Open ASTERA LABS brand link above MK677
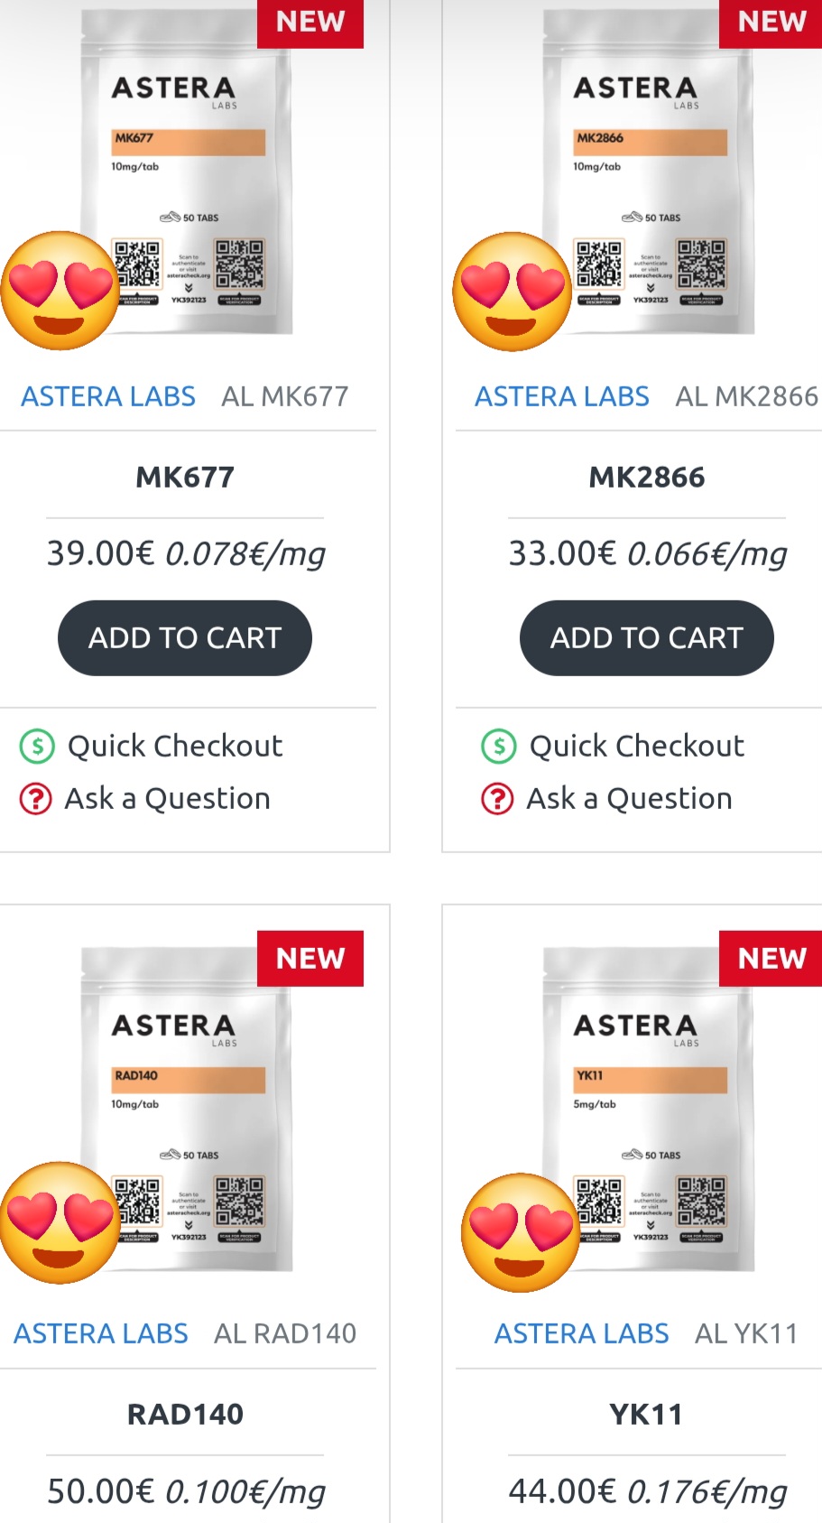The height and width of the screenshot is (1523, 822). click(108, 396)
